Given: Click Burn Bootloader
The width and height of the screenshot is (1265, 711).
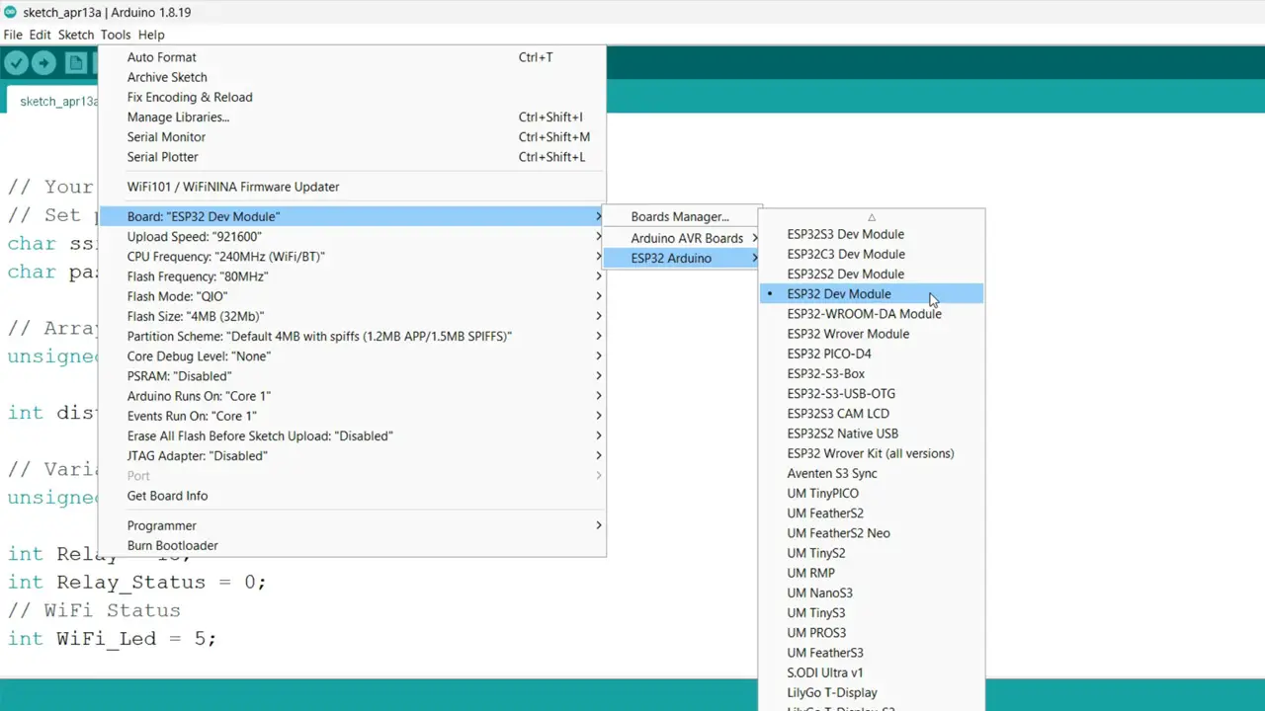Looking at the screenshot, I should (352, 545).
